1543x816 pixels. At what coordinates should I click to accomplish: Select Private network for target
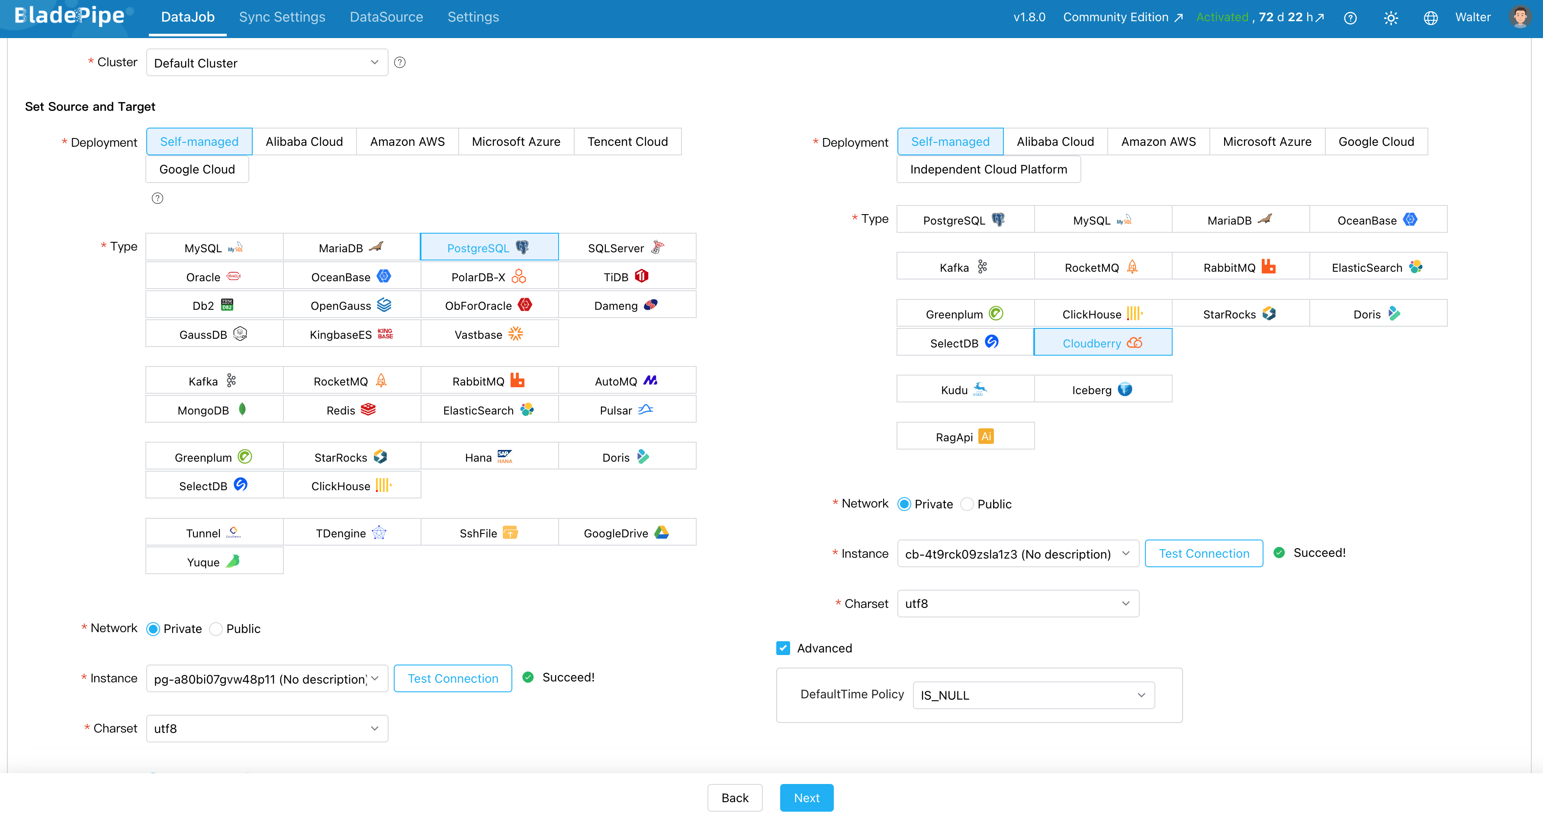(904, 504)
